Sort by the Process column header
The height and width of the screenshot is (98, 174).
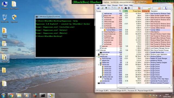[x=106, y=11]
